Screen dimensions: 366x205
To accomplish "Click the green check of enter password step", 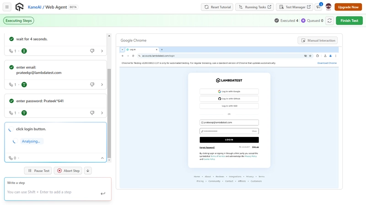I will coord(11,101).
